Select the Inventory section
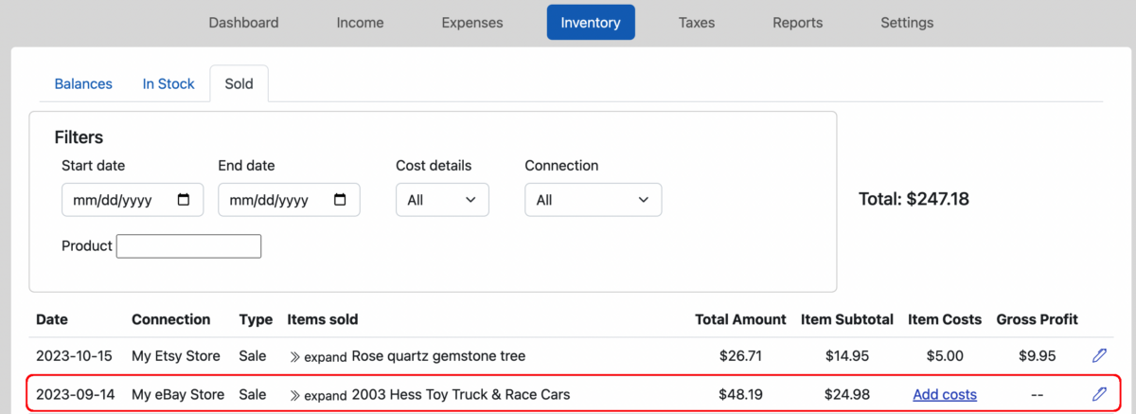The width and height of the screenshot is (1136, 414). 591,23
